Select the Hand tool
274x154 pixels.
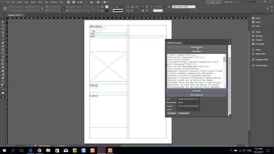(3, 78)
